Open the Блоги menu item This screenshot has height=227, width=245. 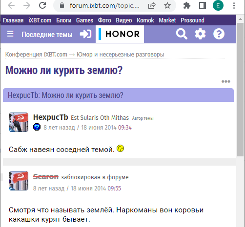[x=64, y=20]
